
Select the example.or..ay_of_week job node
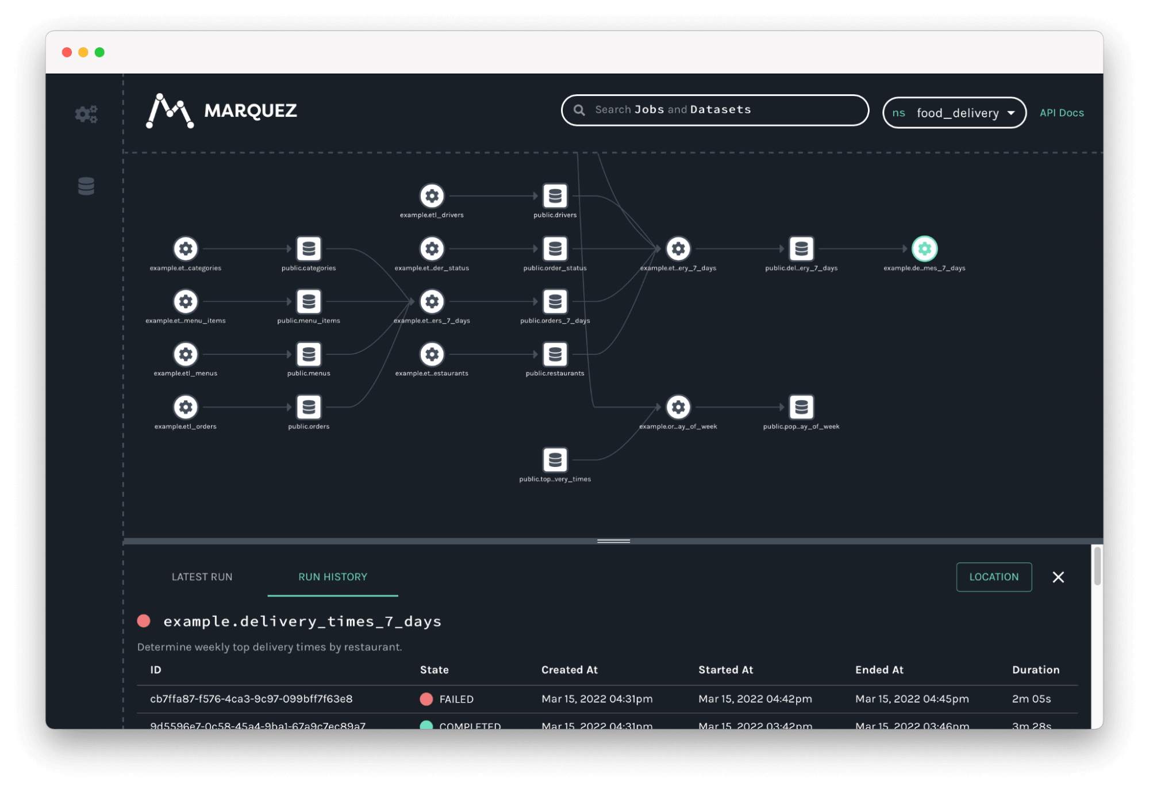678,407
